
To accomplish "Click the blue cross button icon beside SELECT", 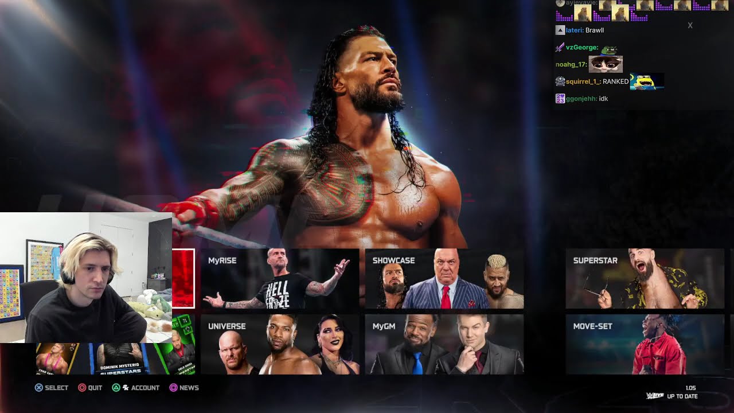I will pyautogui.click(x=39, y=388).
